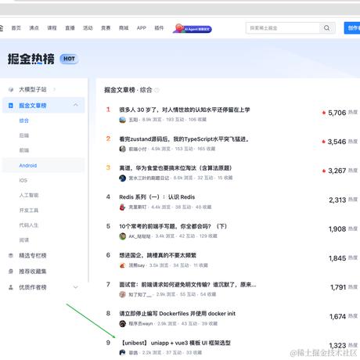Open the Dockerfiles docker init article title

click(x=178, y=314)
